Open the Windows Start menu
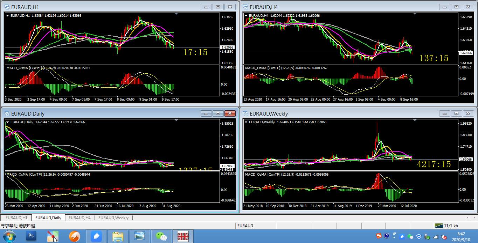The image size is (478, 243). coord(9,236)
